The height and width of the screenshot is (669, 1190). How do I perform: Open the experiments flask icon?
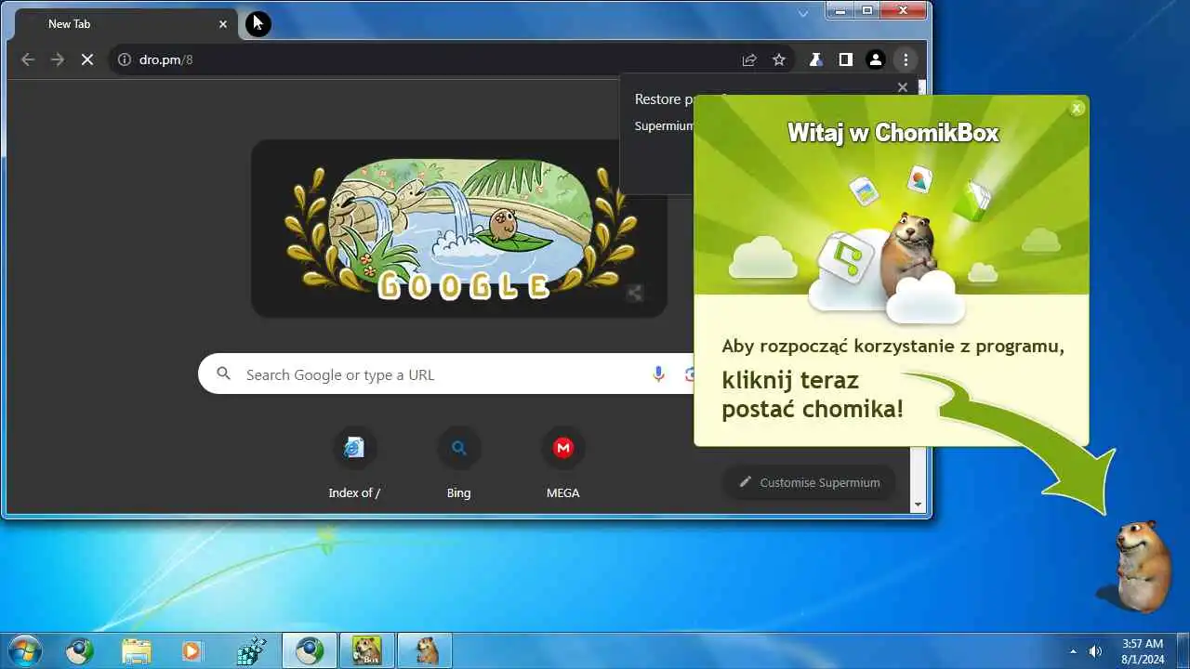[x=815, y=59]
